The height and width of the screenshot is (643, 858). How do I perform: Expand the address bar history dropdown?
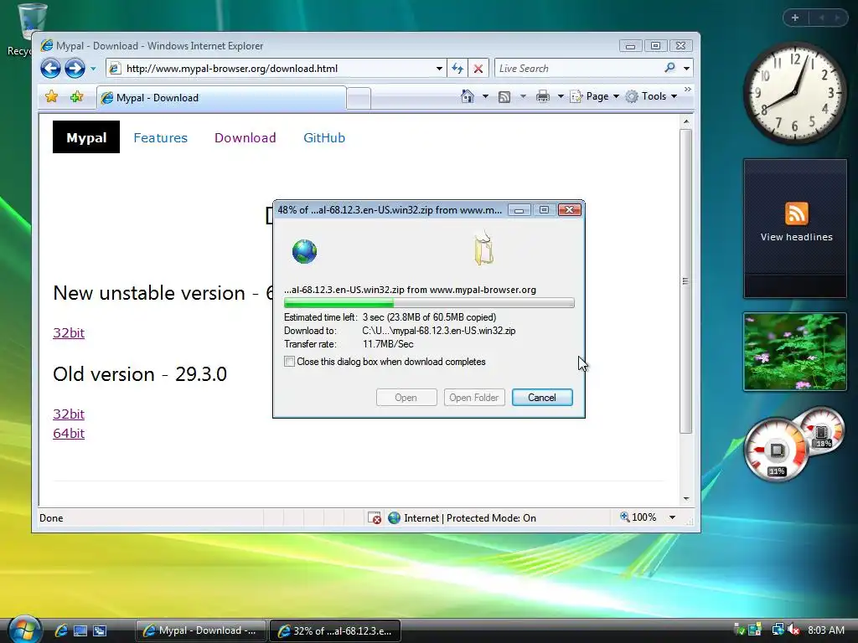(x=439, y=69)
